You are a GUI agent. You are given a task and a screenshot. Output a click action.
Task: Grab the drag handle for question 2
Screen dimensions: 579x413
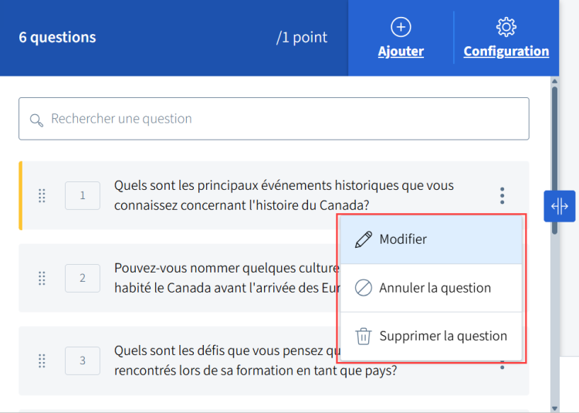pos(42,278)
